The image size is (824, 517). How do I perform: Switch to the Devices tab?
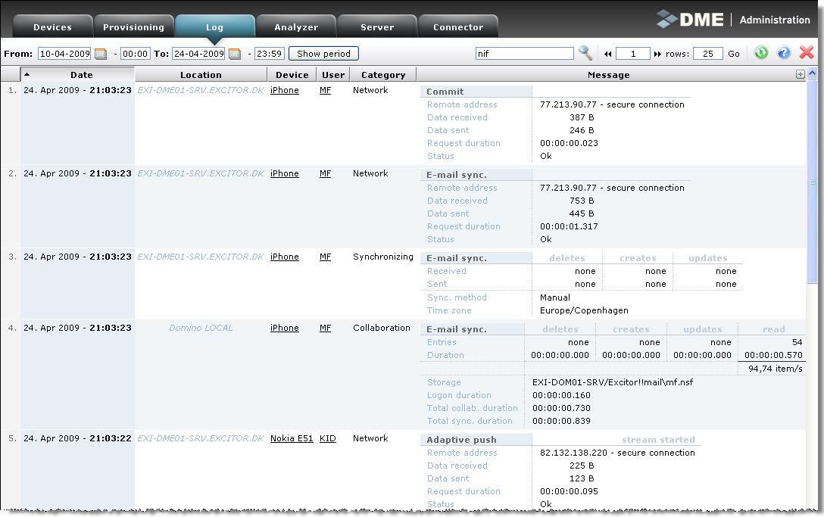pyautogui.click(x=53, y=27)
